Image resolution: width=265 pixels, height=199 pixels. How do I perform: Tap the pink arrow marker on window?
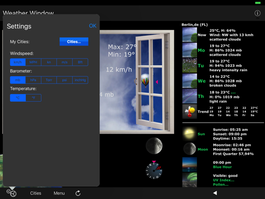coord(157,82)
